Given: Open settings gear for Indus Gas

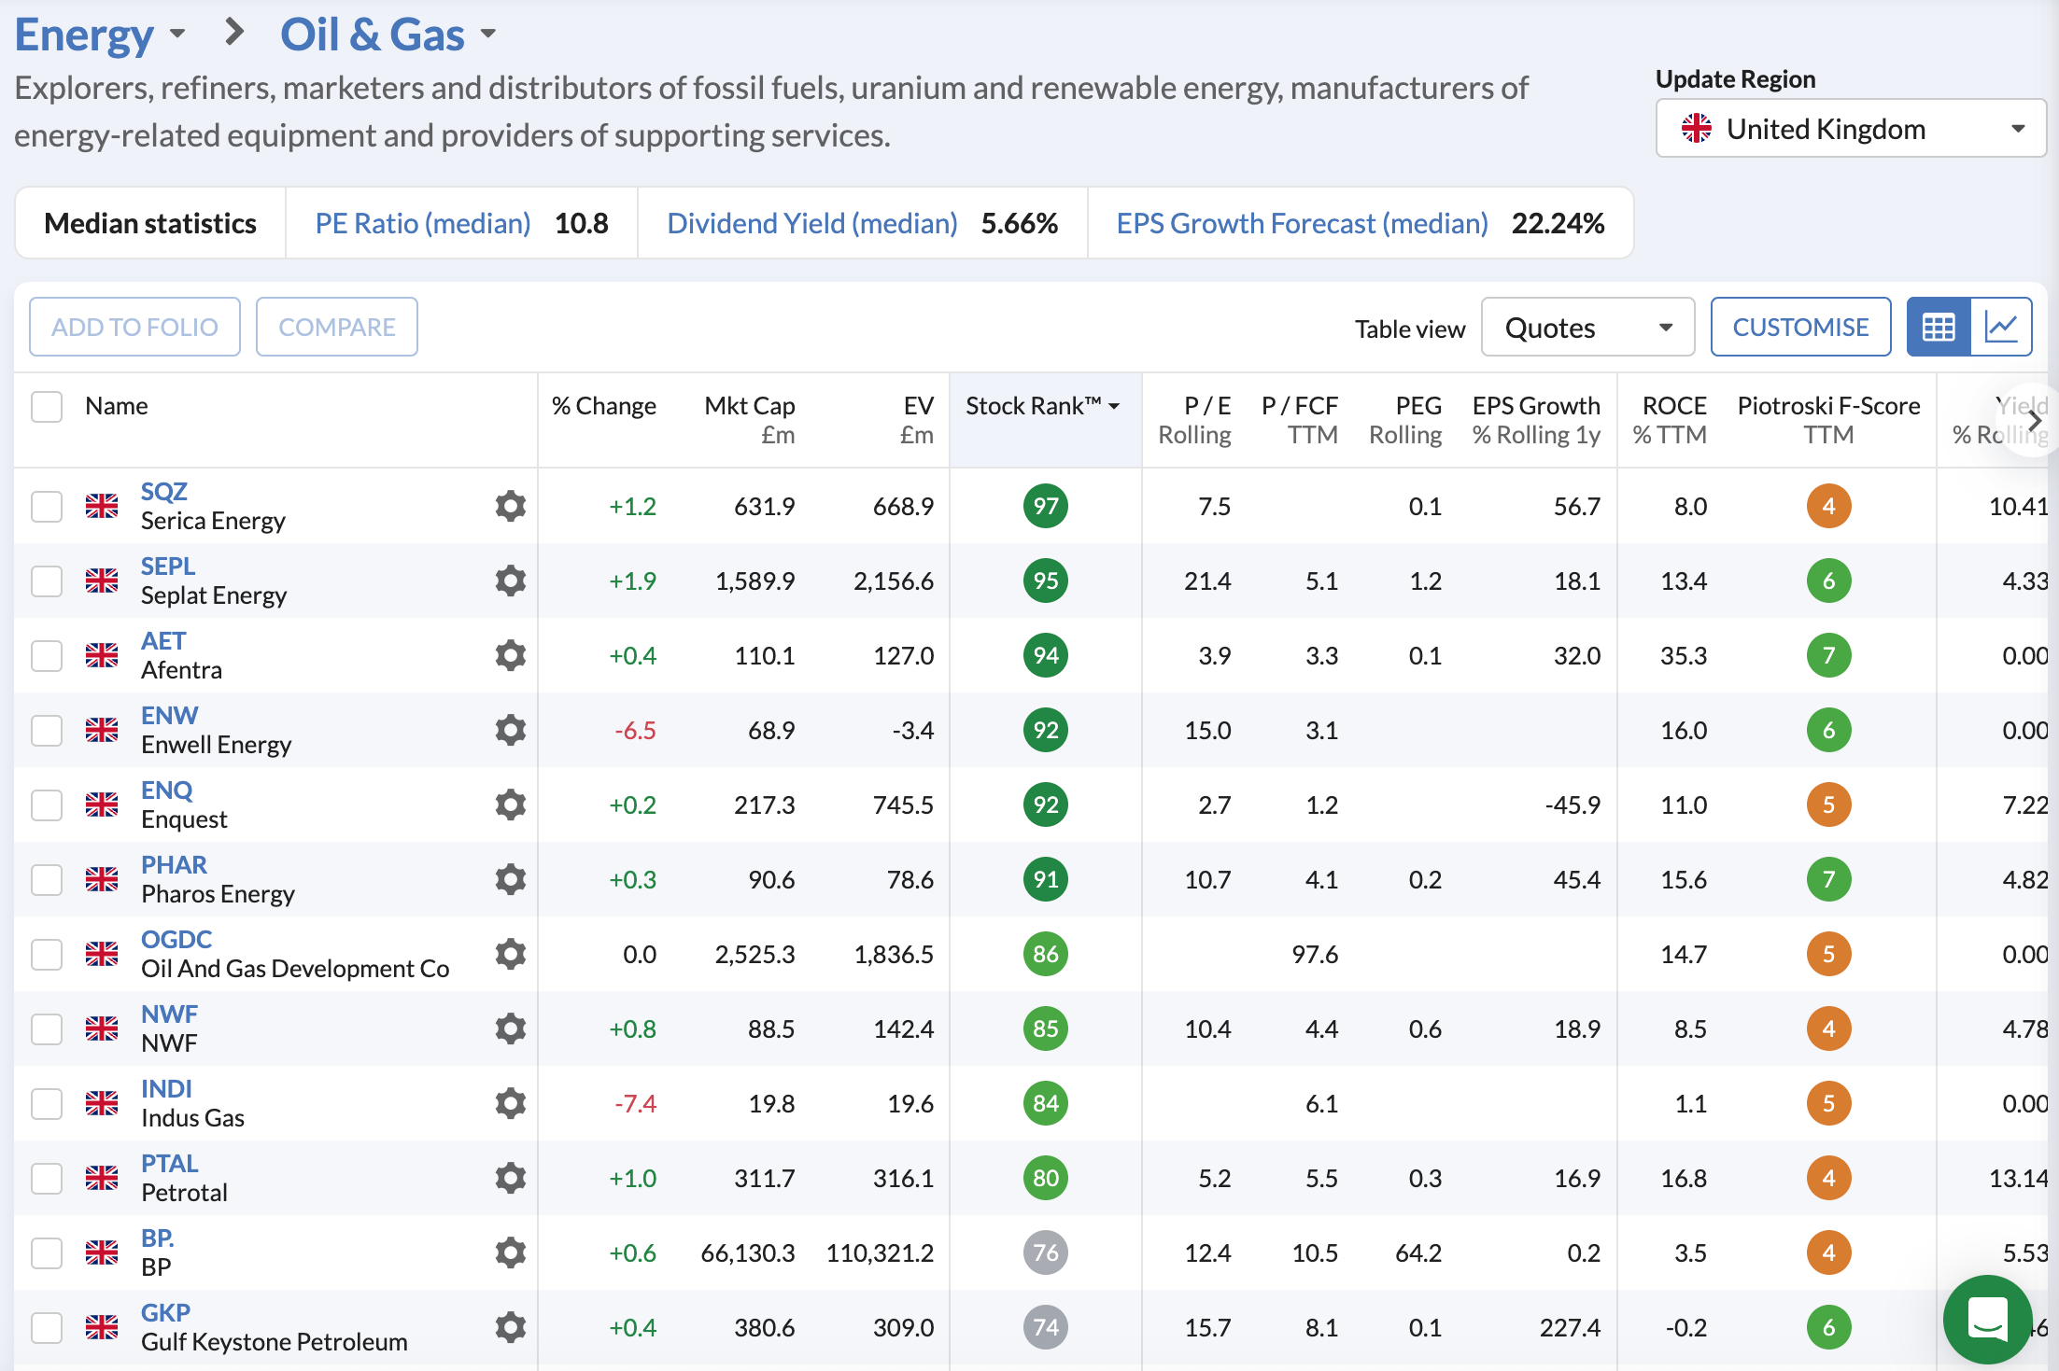Looking at the screenshot, I should [x=510, y=1103].
